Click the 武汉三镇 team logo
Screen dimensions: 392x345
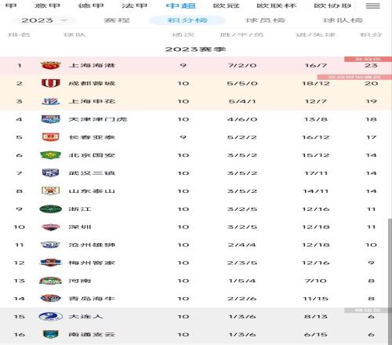pyautogui.click(x=51, y=172)
